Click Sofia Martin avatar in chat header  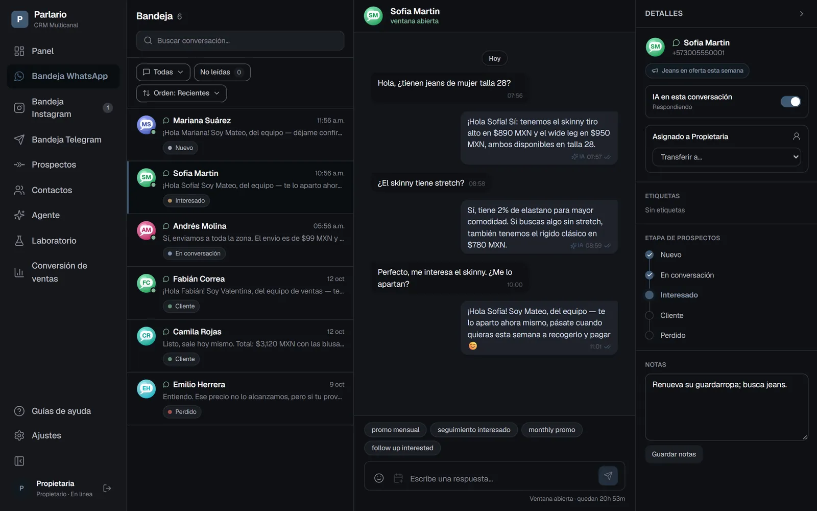pos(373,16)
